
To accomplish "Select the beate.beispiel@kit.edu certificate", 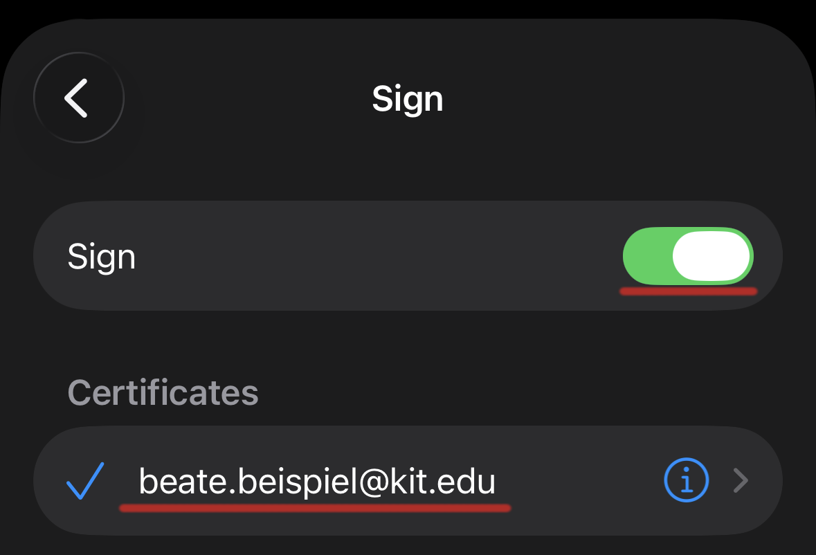I will 317,481.
